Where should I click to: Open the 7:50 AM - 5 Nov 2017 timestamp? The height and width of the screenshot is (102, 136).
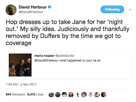pos(21,84)
